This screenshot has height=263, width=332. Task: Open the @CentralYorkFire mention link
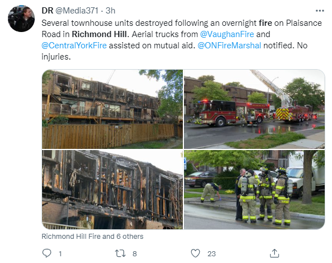click(74, 46)
